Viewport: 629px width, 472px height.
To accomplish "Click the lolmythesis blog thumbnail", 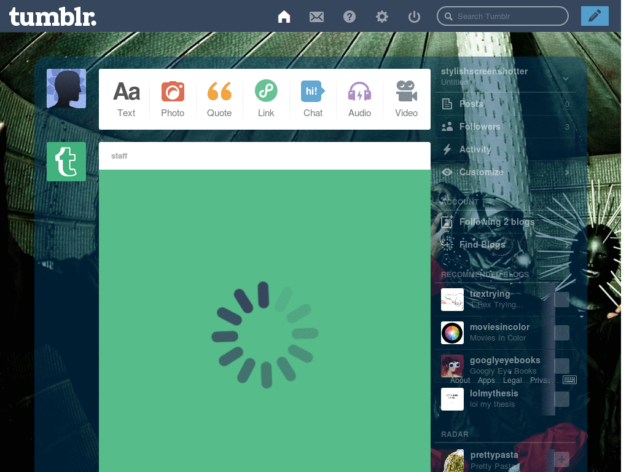I will (x=452, y=399).
